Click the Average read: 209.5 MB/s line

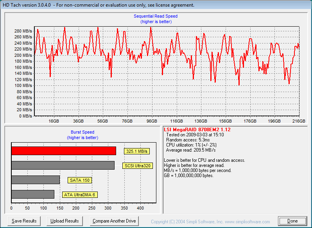[191, 150]
